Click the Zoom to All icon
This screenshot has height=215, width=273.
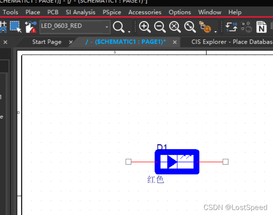(x=190, y=27)
